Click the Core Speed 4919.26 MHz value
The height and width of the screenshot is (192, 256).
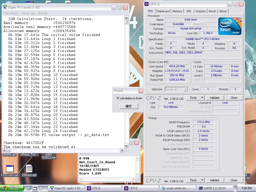pos(177,66)
